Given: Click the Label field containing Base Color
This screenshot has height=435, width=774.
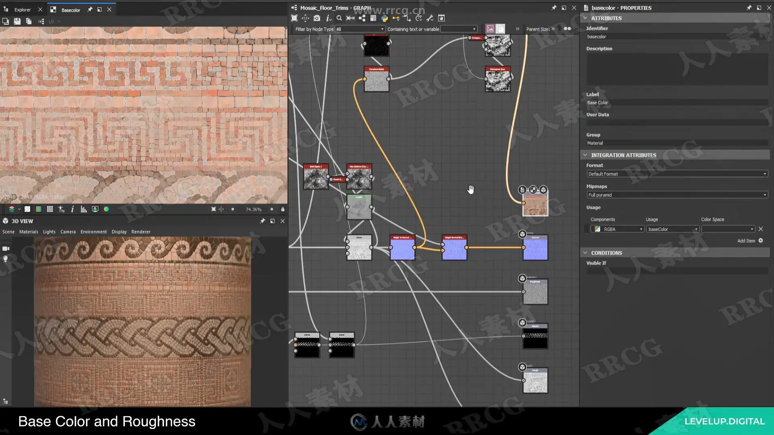Looking at the screenshot, I should (x=677, y=103).
